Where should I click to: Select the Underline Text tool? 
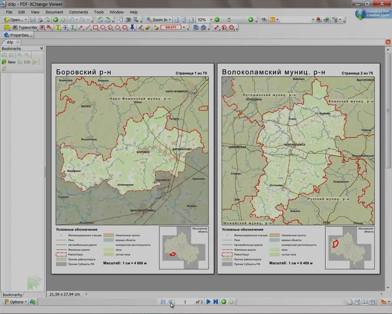pyautogui.click(x=72, y=27)
